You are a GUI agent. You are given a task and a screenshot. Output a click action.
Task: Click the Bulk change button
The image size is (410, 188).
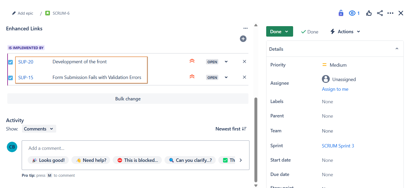coord(128,99)
